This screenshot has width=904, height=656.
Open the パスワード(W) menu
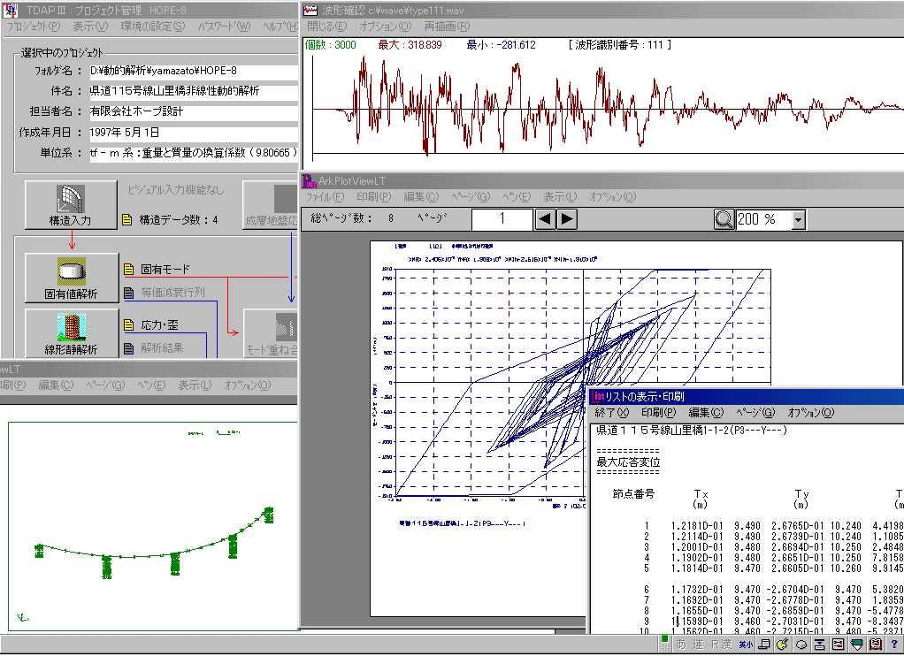pos(225,27)
